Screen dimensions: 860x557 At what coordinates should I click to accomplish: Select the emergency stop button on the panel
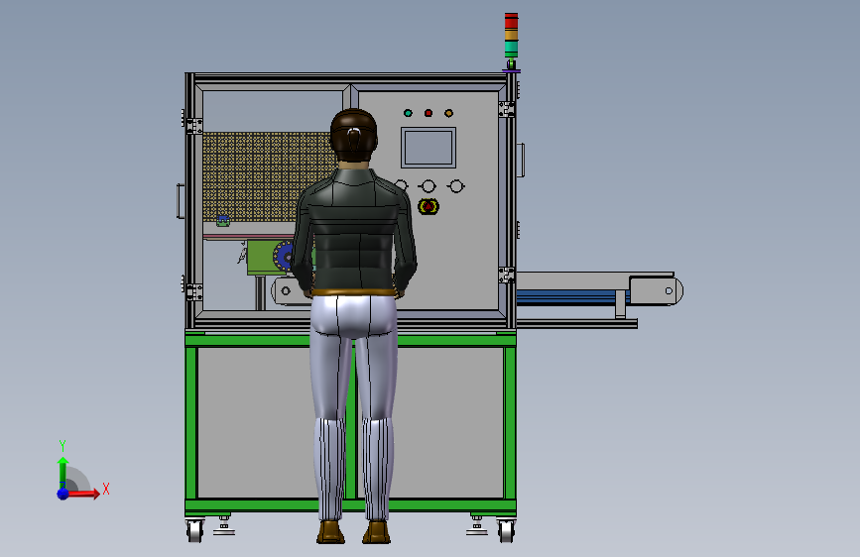pyautogui.click(x=429, y=207)
